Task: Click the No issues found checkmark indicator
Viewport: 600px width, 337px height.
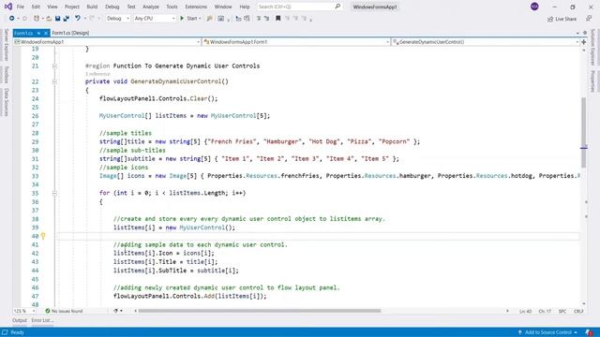Action: [65, 311]
